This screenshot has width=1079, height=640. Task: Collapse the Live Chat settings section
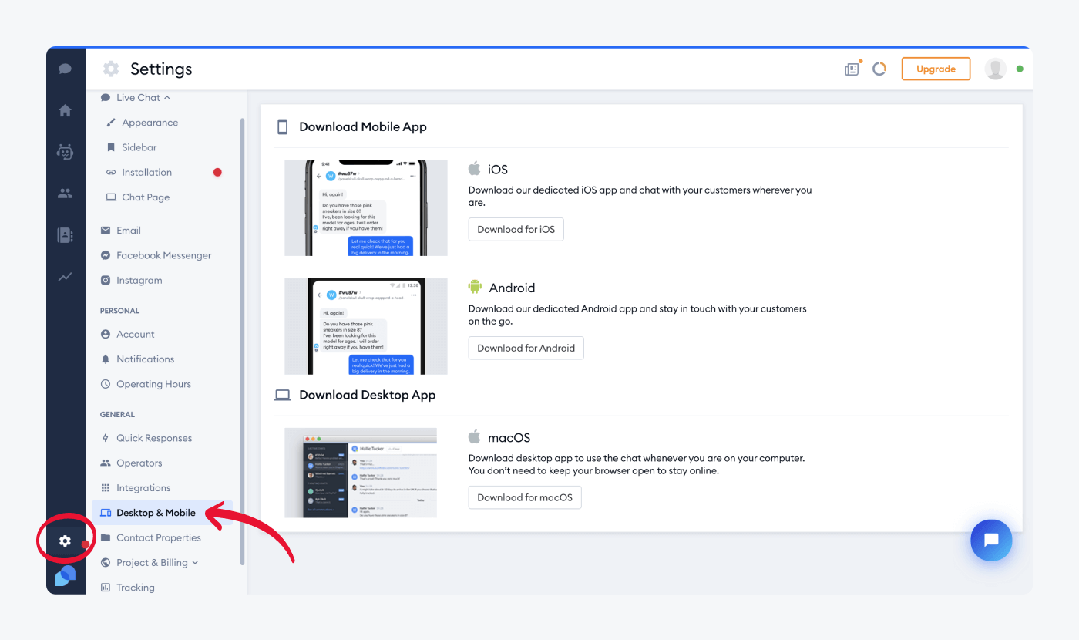pos(139,97)
